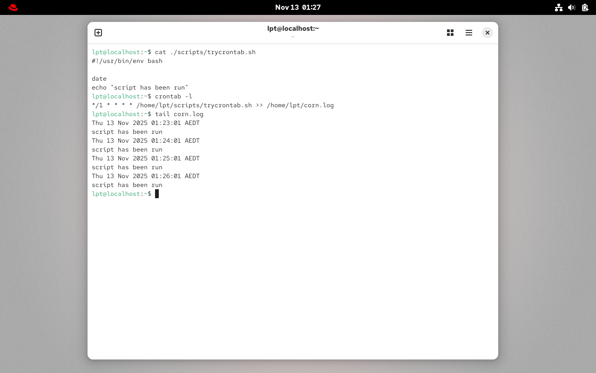Open a new terminal tab
Screen dimensions: 596x373
98,33
